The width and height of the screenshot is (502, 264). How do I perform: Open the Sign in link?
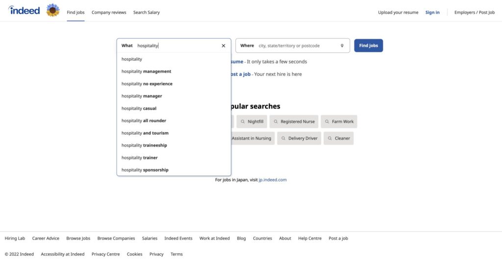432,12
